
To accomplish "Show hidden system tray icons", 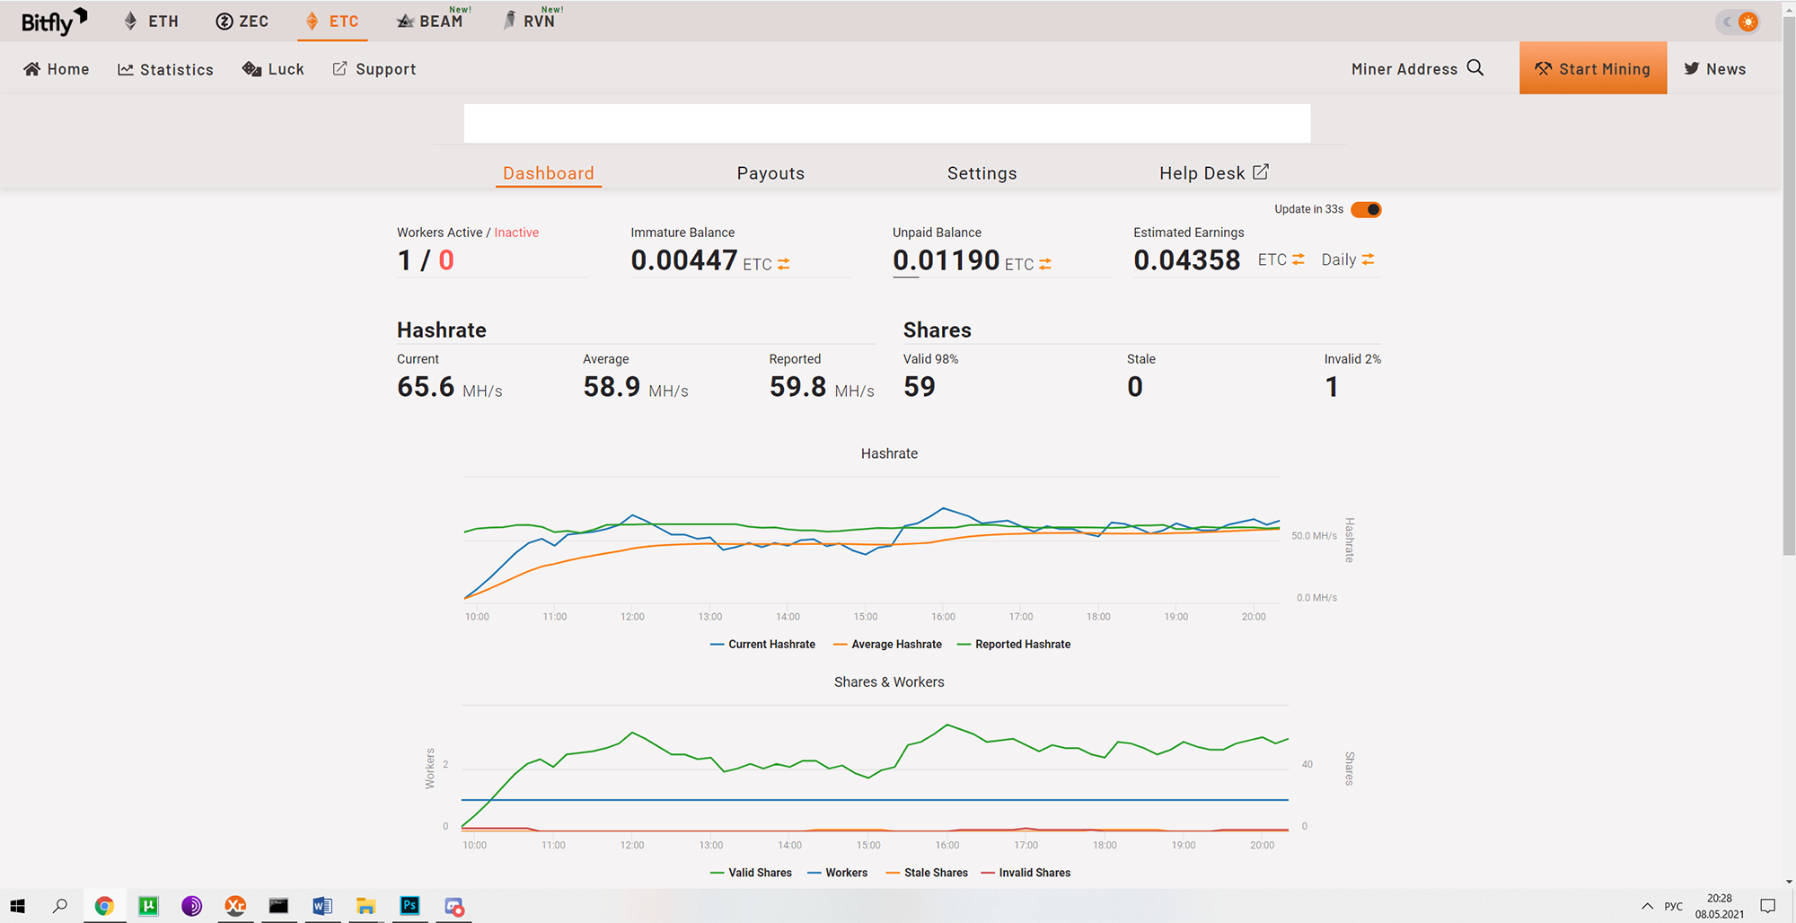I will coord(1647,906).
